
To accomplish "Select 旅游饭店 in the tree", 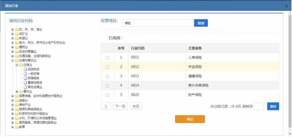I will (33, 69).
